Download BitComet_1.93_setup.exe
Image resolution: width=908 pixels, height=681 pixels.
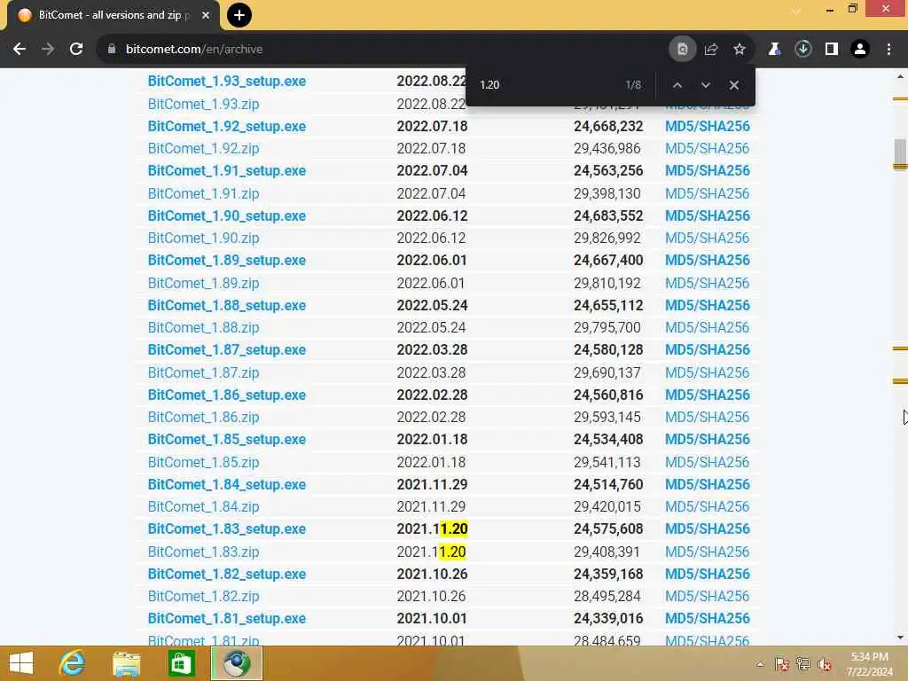tap(226, 81)
